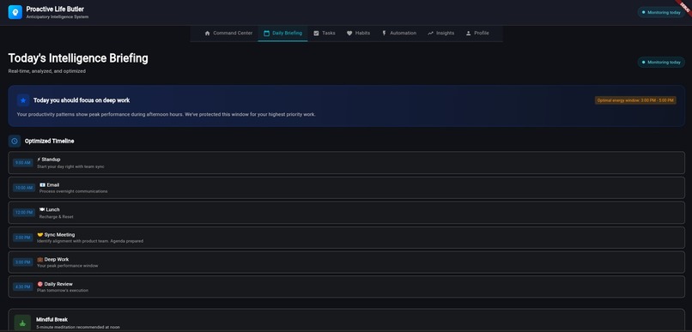Click the person icon beside Profile
Screen dimensions: 692x332
468,33
